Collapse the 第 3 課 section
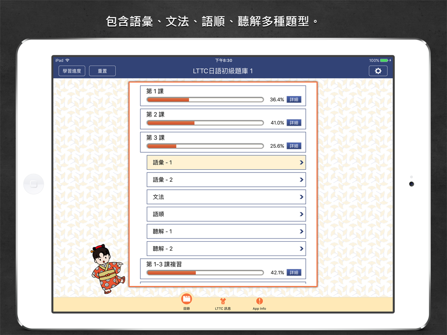Screen dimensions: 447x335 [x=223, y=142]
